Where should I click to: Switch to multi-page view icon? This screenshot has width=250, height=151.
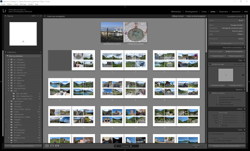47,146
